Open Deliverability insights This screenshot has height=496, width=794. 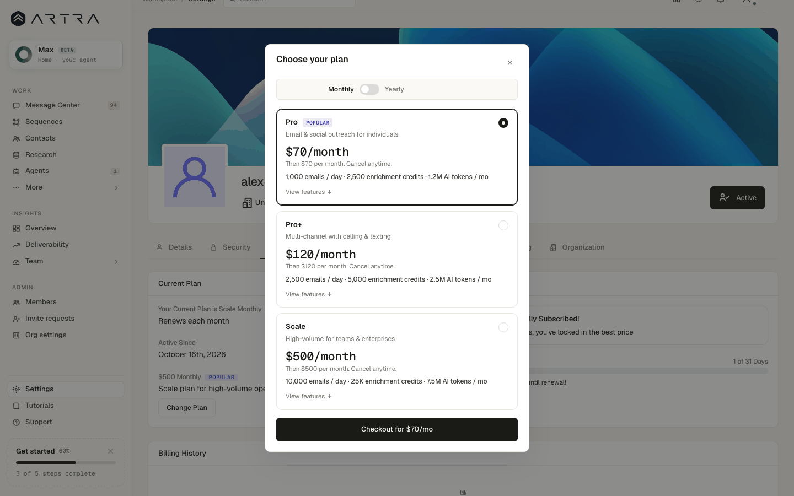[x=66, y=245]
